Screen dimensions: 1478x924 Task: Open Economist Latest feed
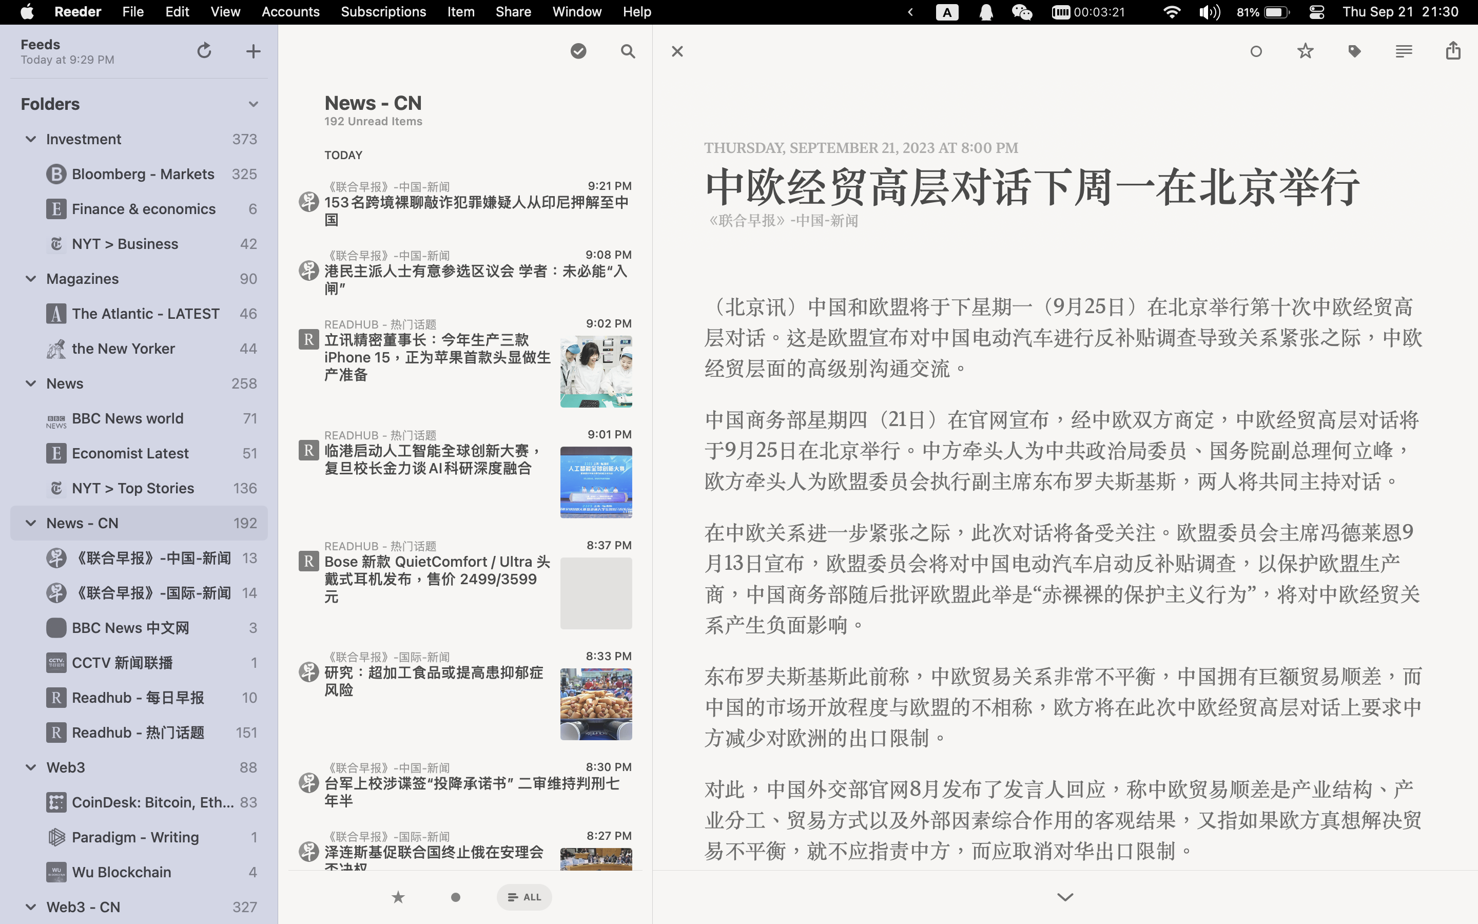[139, 453]
